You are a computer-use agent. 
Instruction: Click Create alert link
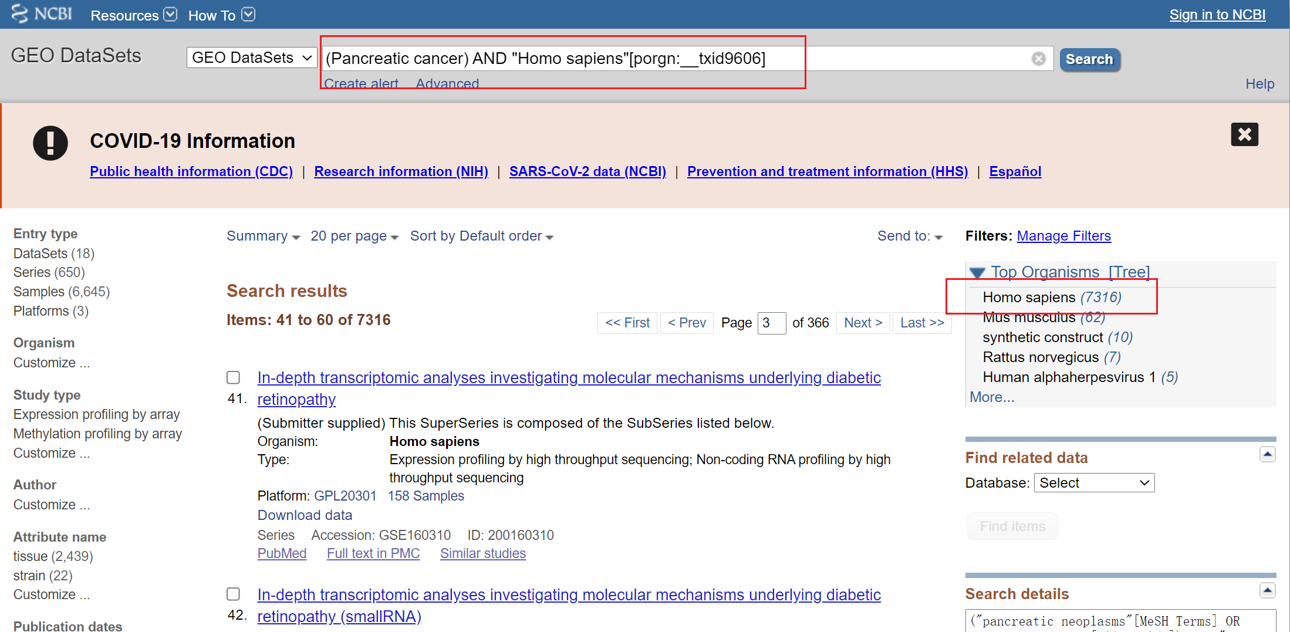click(x=361, y=84)
